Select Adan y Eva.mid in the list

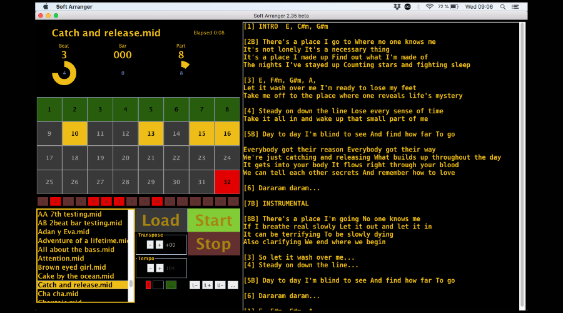pos(83,232)
